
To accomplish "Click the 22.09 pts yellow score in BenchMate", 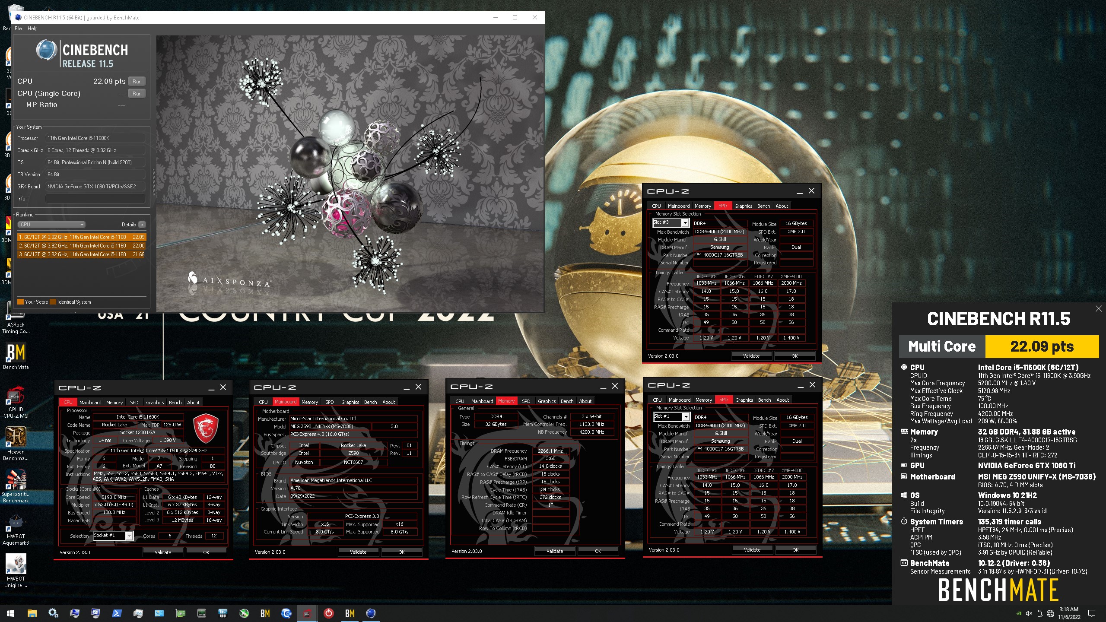I will point(1042,346).
